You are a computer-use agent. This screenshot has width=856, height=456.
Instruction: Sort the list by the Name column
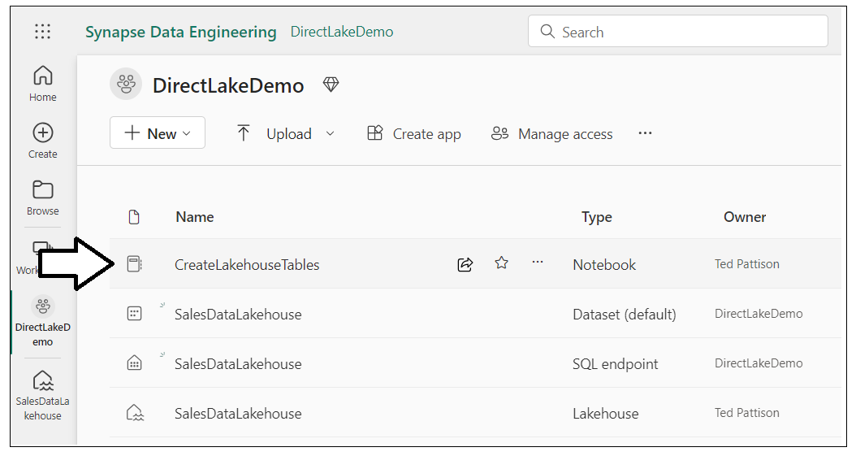pyautogui.click(x=195, y=217)
